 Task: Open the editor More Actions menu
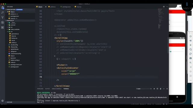point(167,7)
